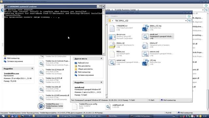Minimize the cmd.exe window
209x118 pixels.
click(x=98, y=7)
